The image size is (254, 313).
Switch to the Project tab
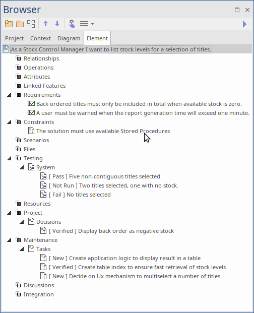coord(15,38)
